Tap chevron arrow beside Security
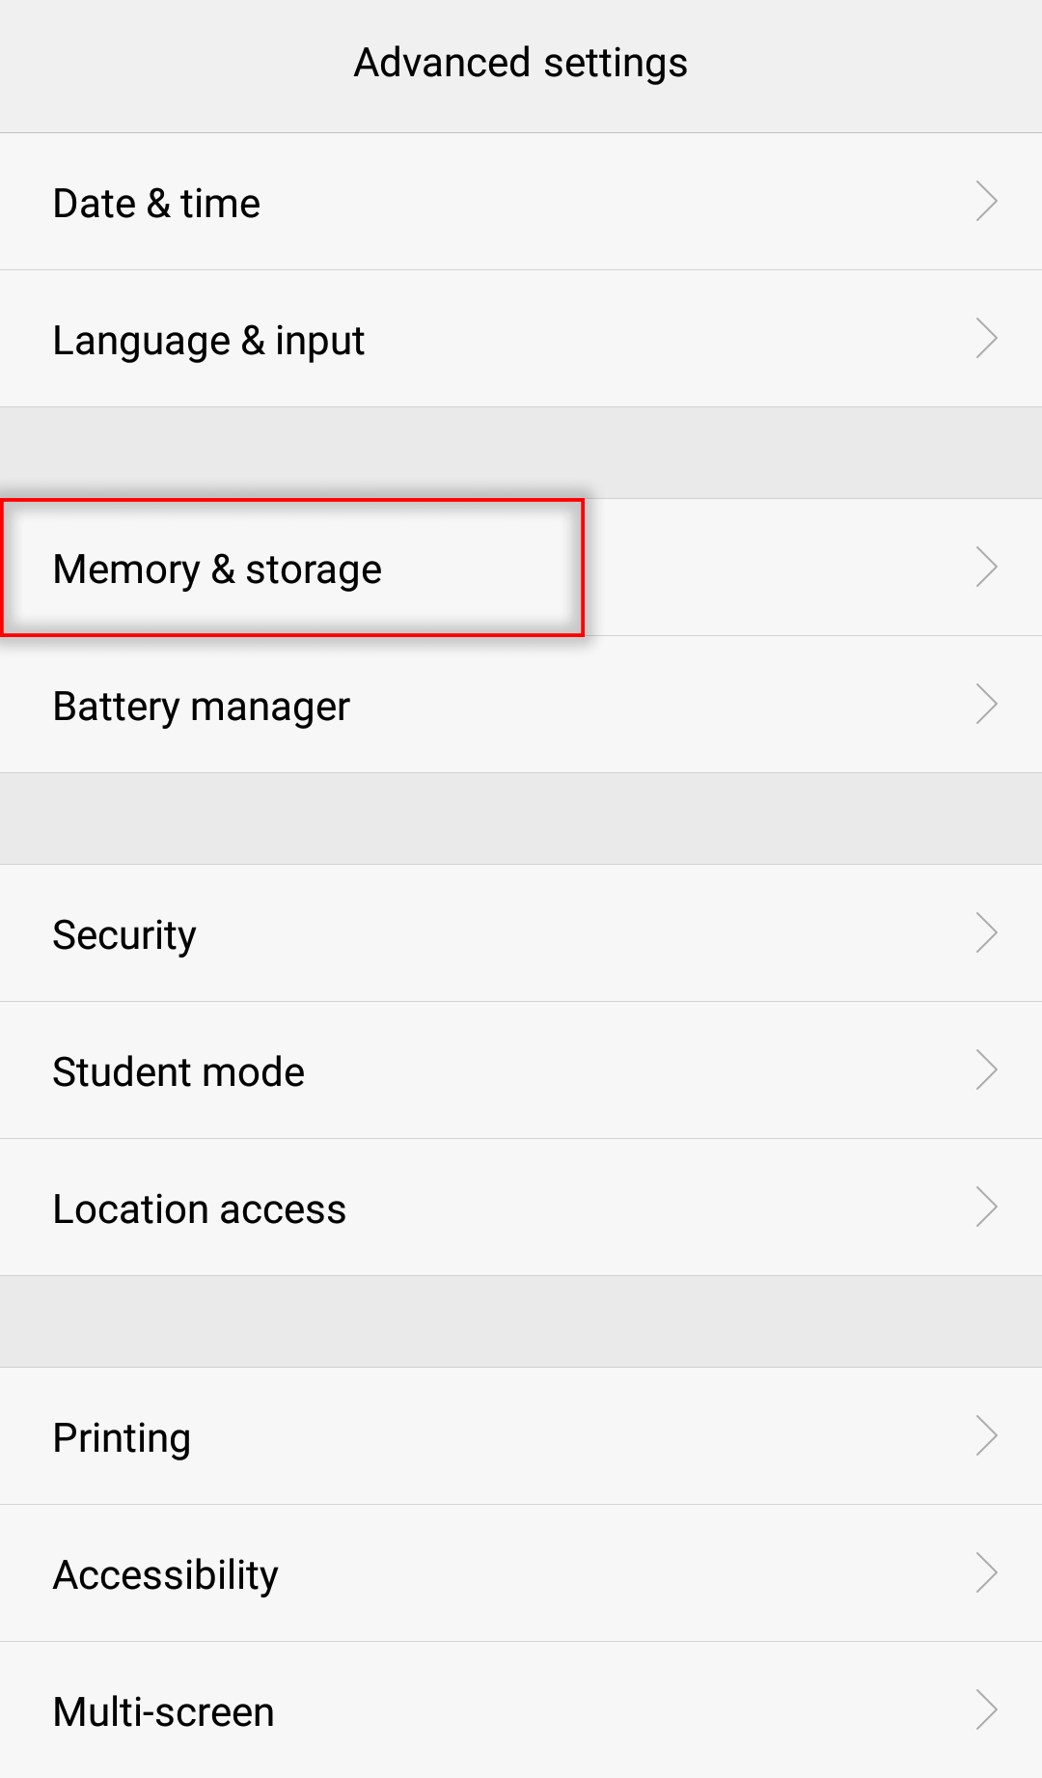The width and height of the screenshot is (1042, 1778). tap(986, 933)
